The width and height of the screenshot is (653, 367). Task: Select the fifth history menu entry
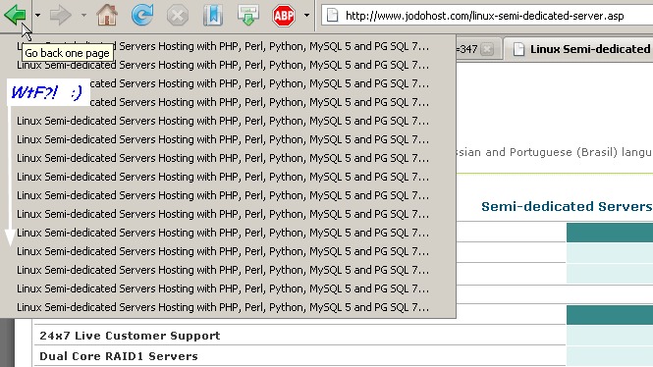[x=228, y=121]
